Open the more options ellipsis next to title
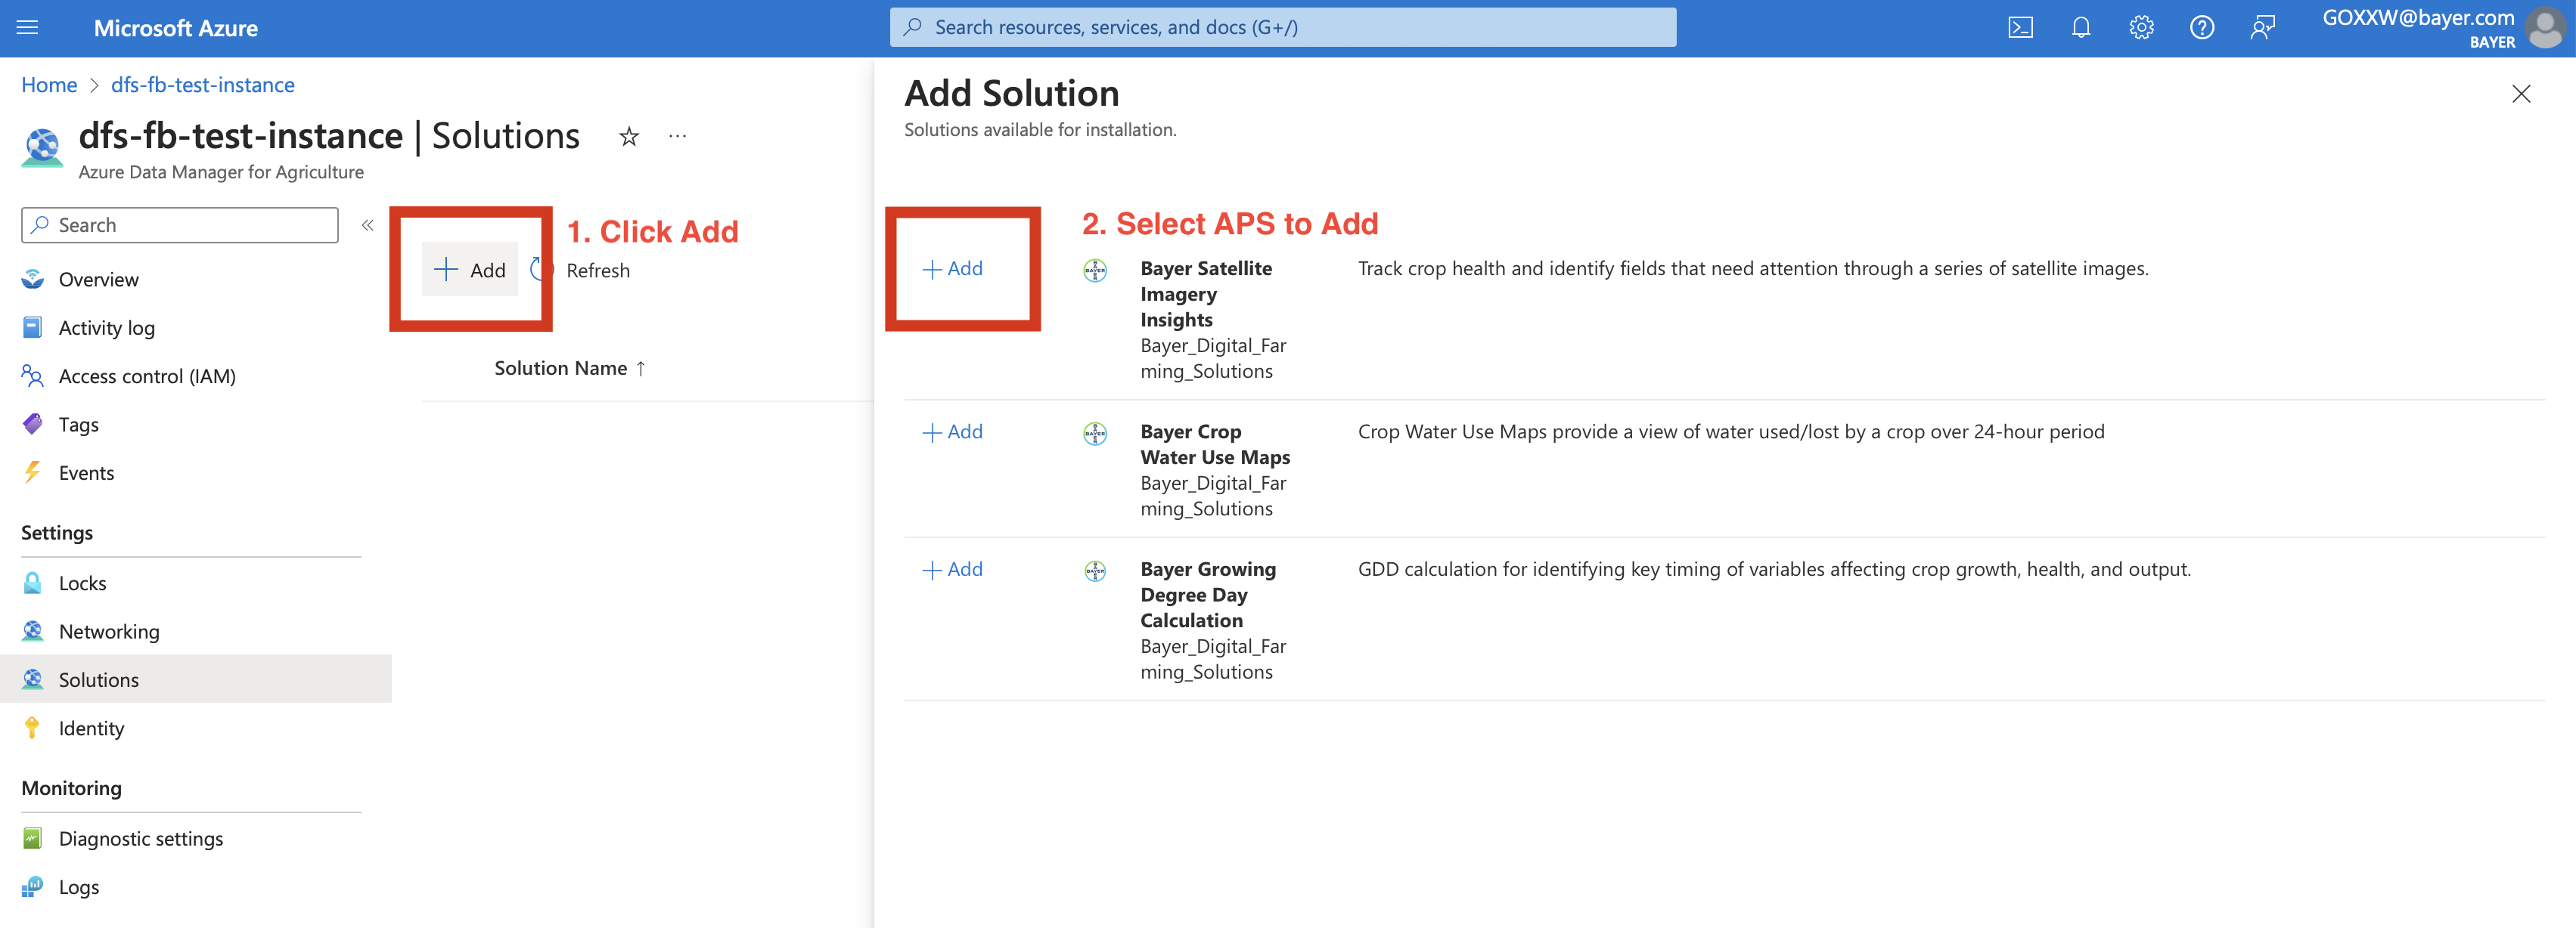Viewport: 2576px width, 928px height. (678, 137)
